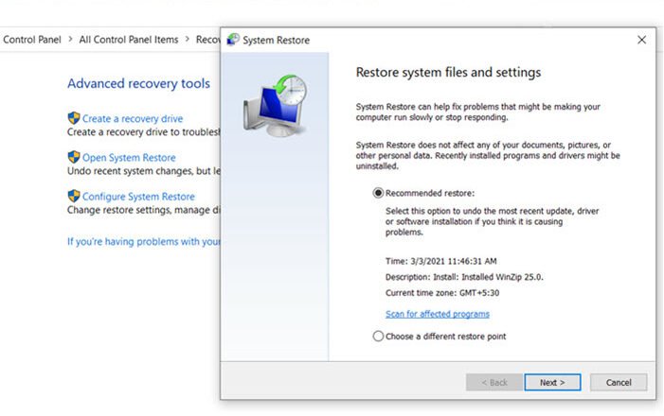This screenshot has width=664, height=416.
Task: Click the large computer and clock restore image
Action: 275,106
